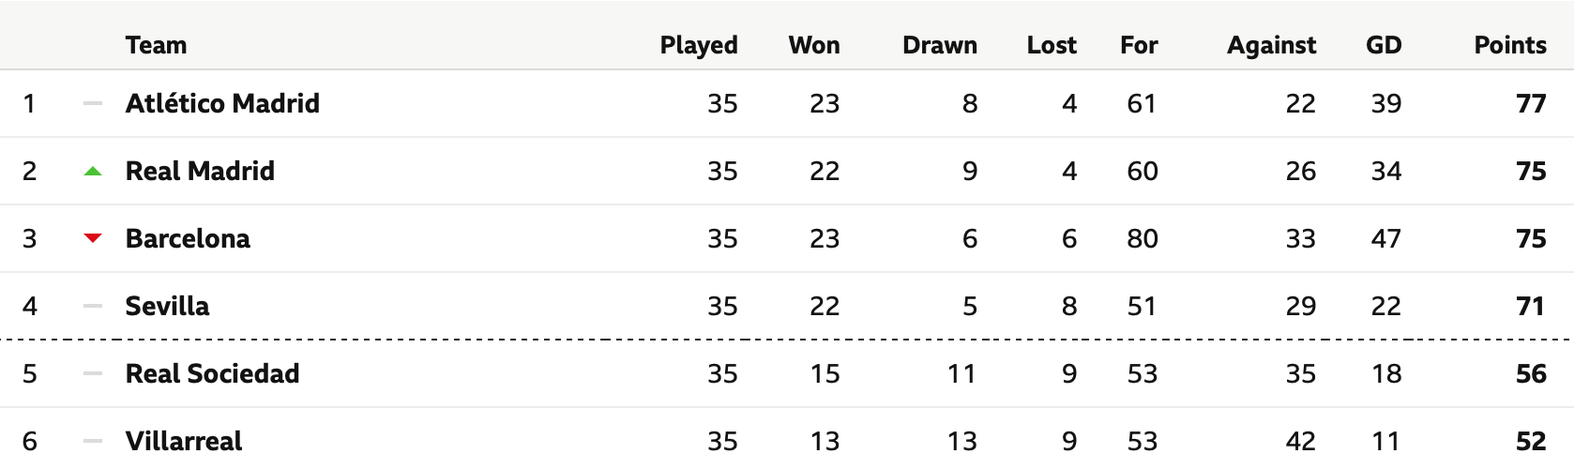Click Barcelona's goal difference of 47

pos(1386,238)
